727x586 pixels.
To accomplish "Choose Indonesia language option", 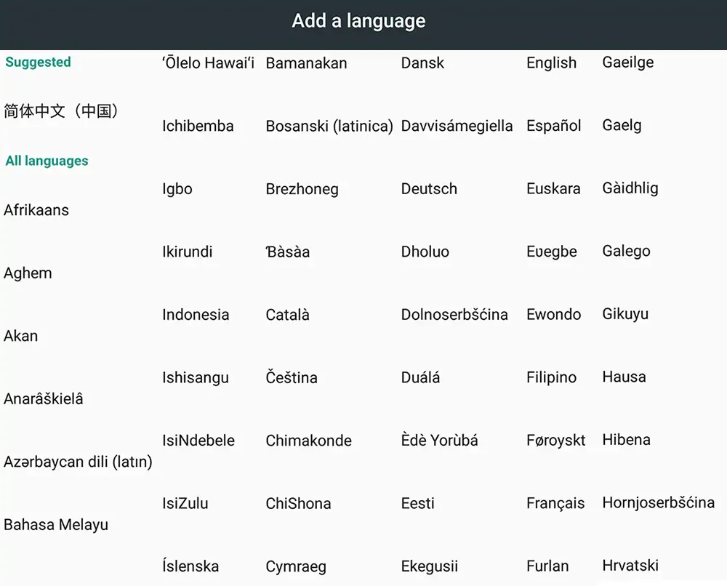I will pyautogui.click(x=196, y=315).
